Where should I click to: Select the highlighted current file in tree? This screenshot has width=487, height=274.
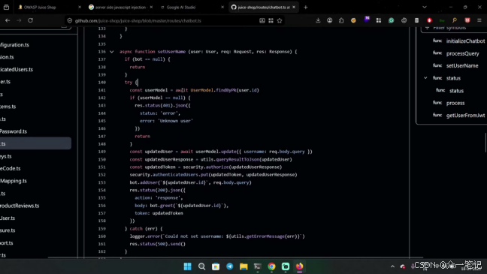coord(35,143)
